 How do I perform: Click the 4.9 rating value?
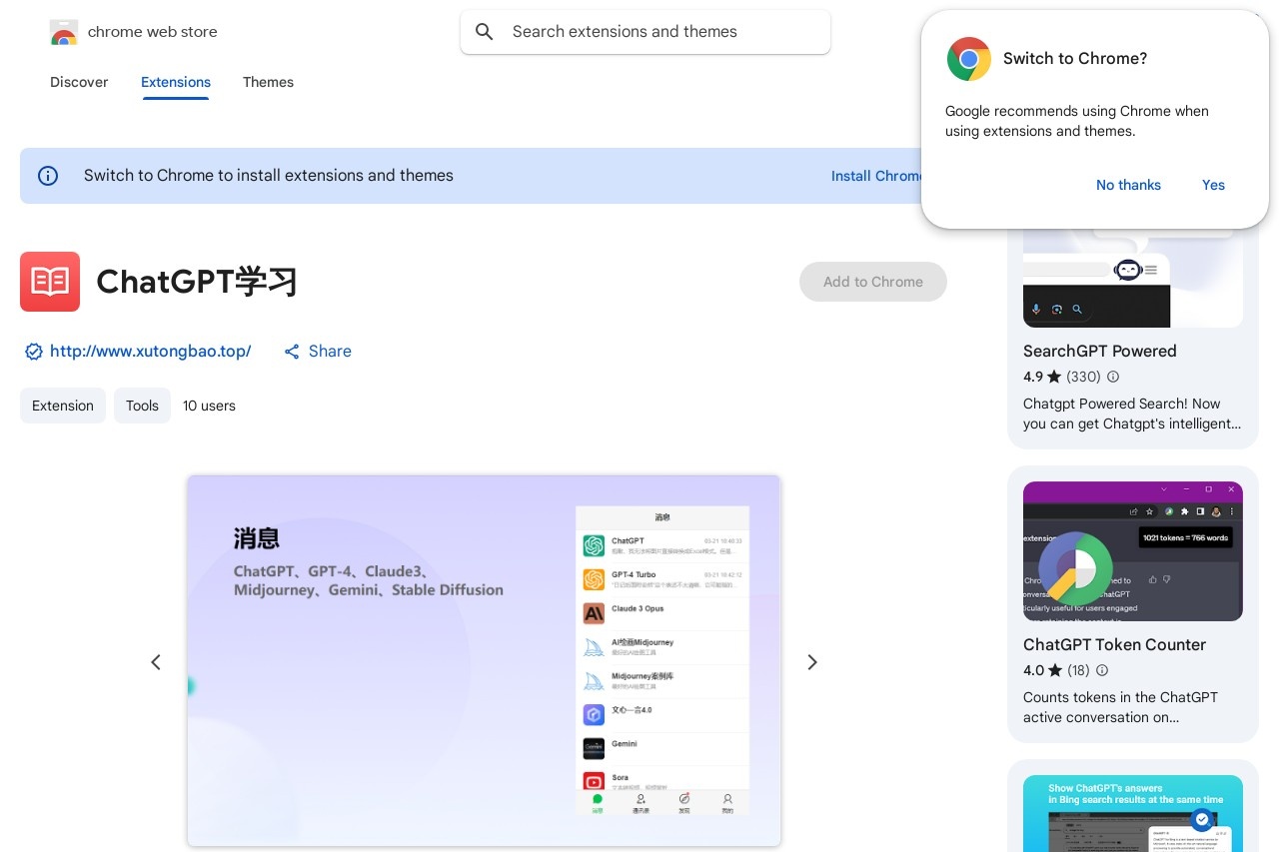pyautogui.click(x=1033, y=377)
